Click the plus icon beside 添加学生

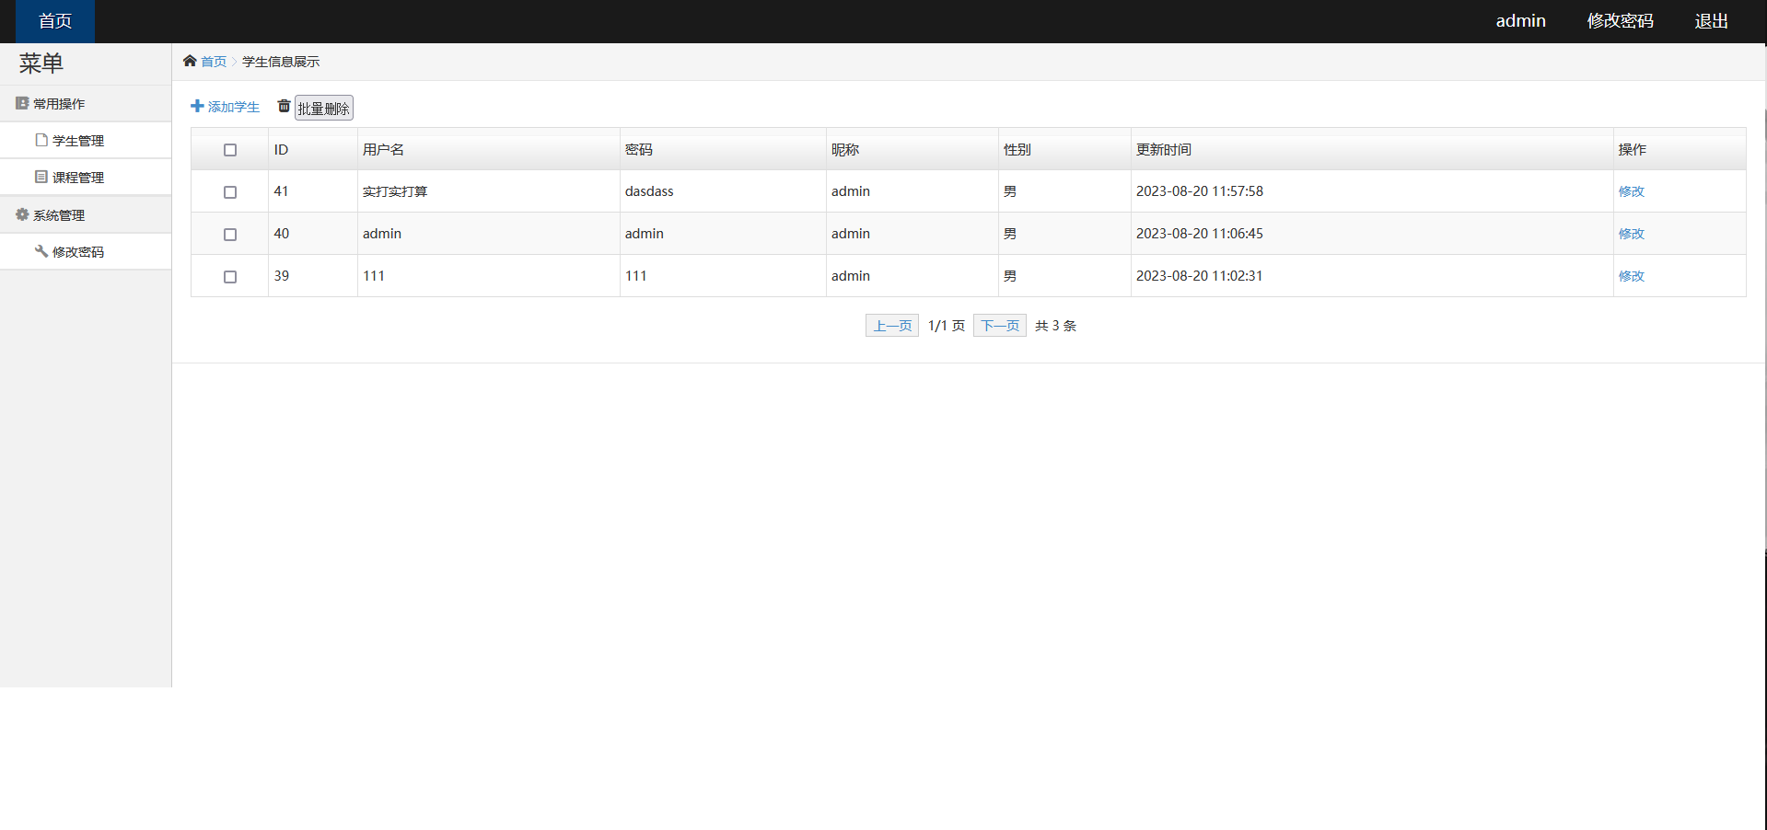point(197,106)
